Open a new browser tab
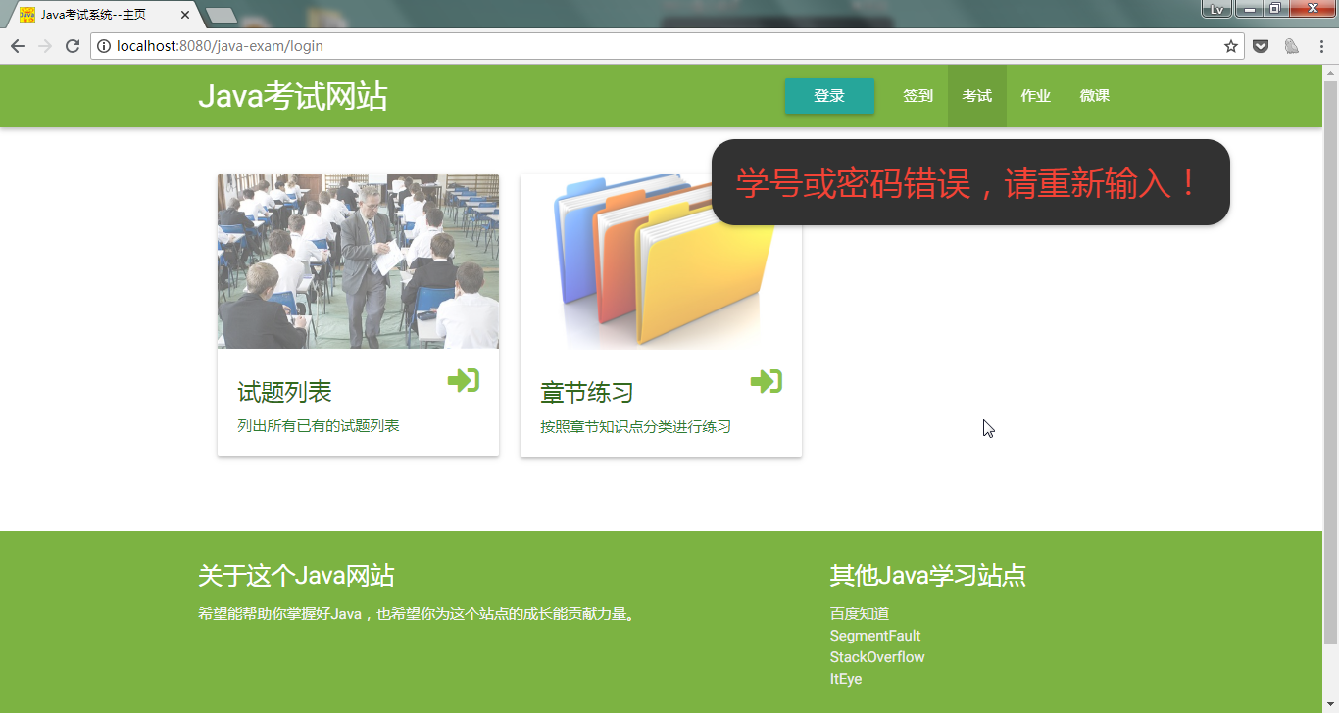Image resolution: width=1339 pixels, height=713 pixels. [222, 15]
